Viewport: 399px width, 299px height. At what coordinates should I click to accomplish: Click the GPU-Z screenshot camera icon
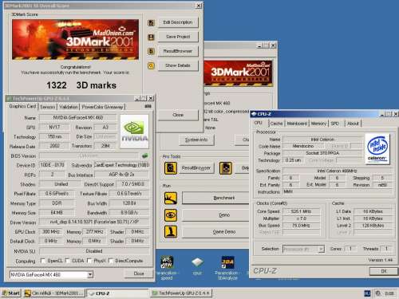coord(148,106)
